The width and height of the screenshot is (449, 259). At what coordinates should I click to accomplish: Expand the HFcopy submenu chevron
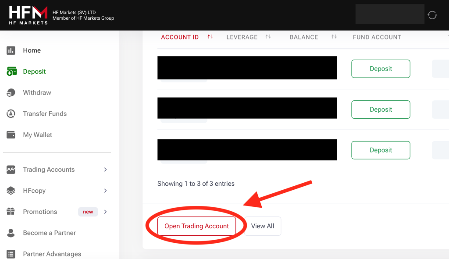pos(105,191)
